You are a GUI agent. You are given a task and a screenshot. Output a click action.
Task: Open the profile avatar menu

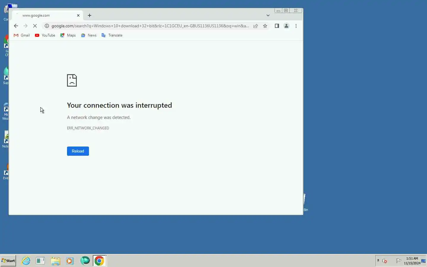click(286, 26)
